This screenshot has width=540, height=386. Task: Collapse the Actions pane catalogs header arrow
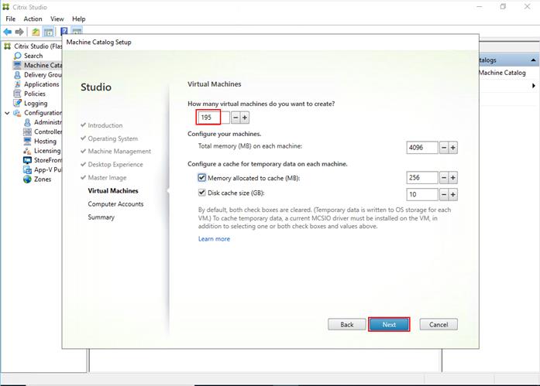533,60
